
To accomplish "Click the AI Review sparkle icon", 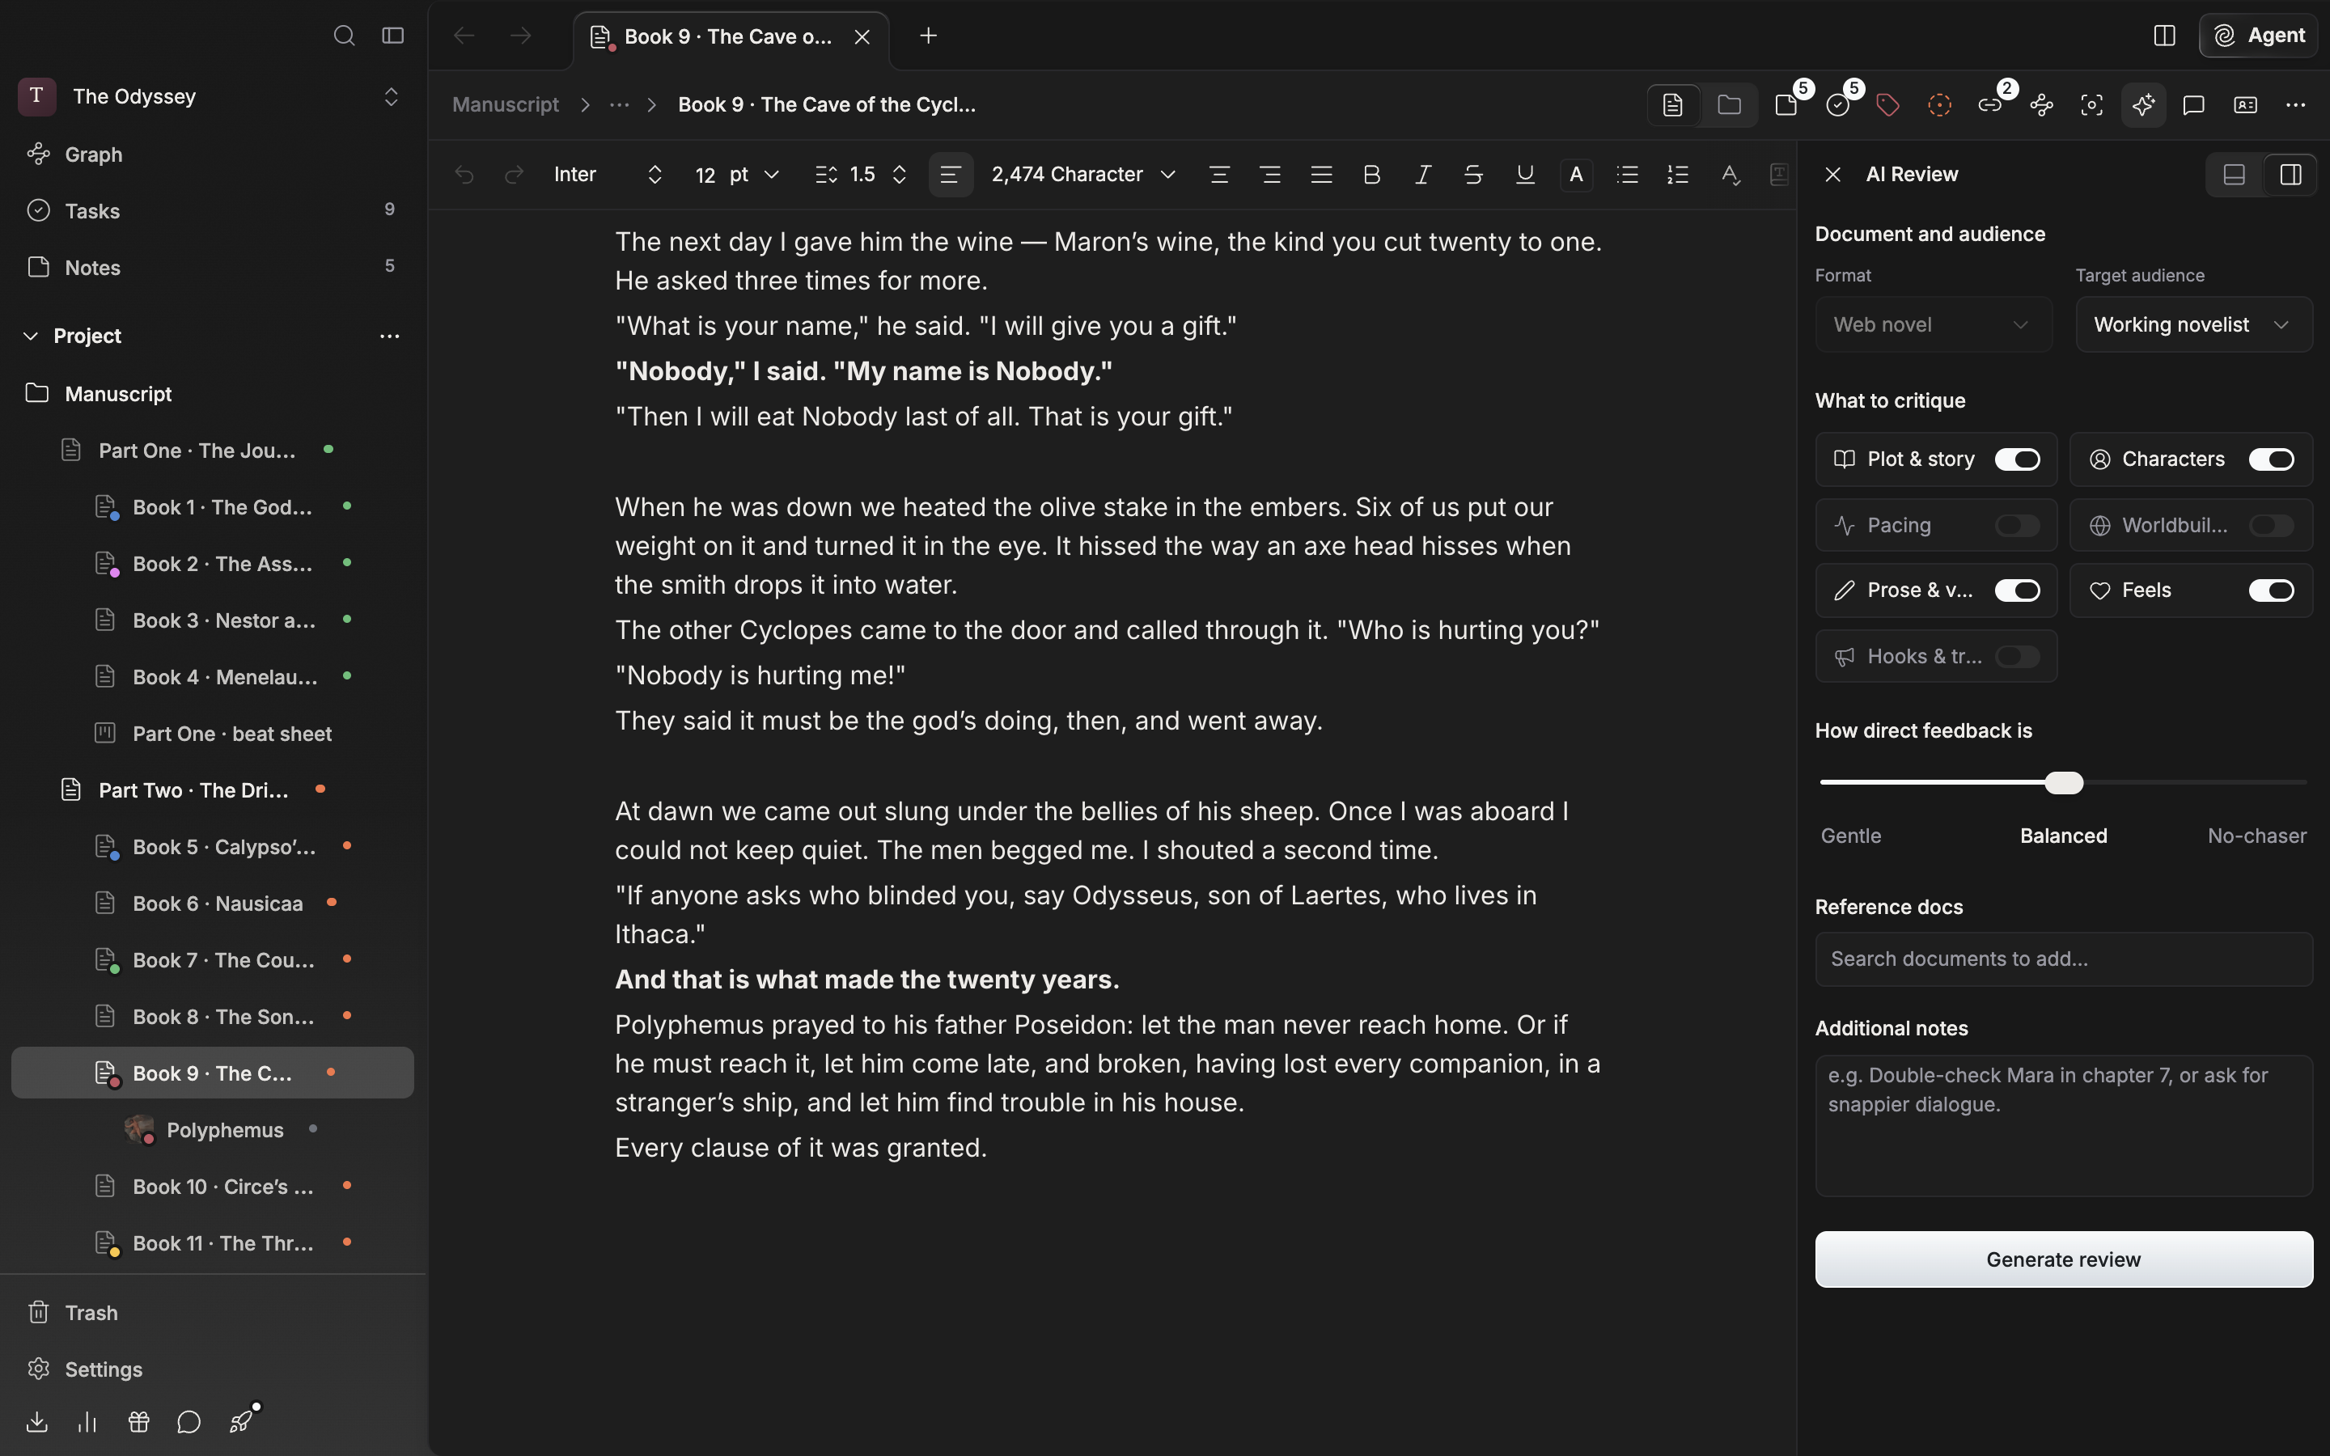I will pyautogui.click(x=2143, y=105).
